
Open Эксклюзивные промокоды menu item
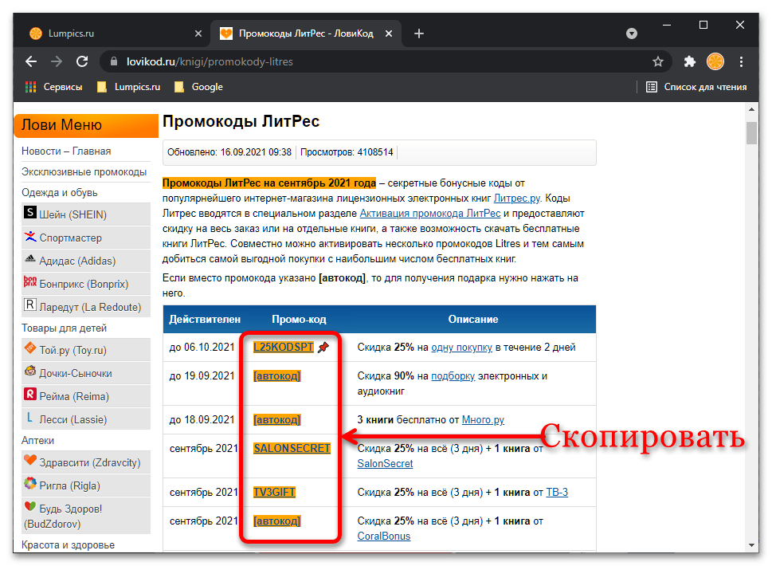pyautogui.click(x=84, y=172)
